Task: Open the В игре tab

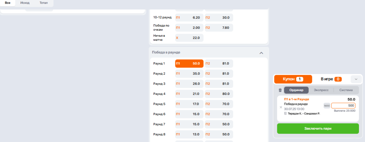Action: (x=331, y=79)
